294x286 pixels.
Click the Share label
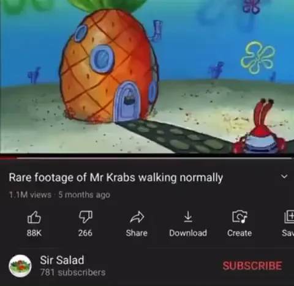(137, 233)
